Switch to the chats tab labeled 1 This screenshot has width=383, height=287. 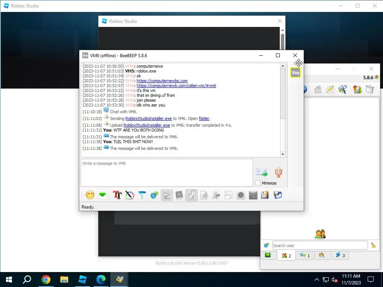[x=305, y=255]
